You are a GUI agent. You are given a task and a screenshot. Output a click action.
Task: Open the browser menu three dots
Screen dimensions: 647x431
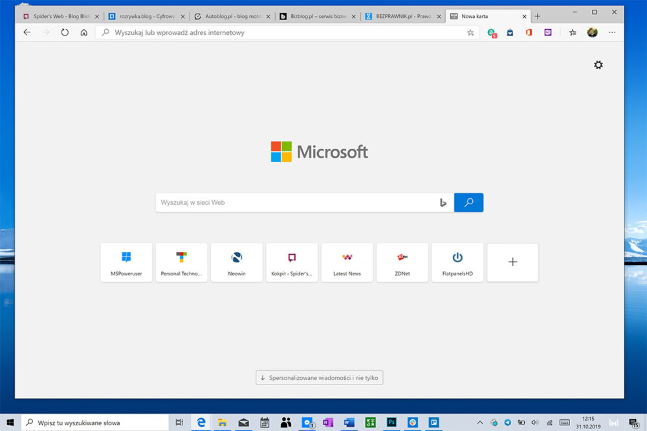point(612,32)
